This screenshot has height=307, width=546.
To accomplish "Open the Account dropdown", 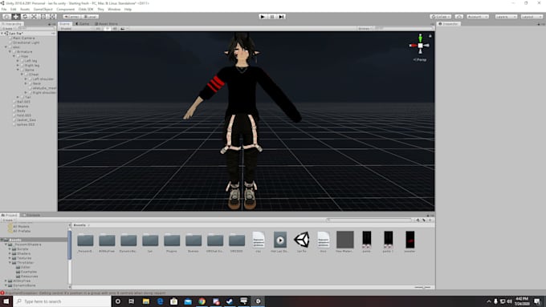I will [x=478, y=16].
